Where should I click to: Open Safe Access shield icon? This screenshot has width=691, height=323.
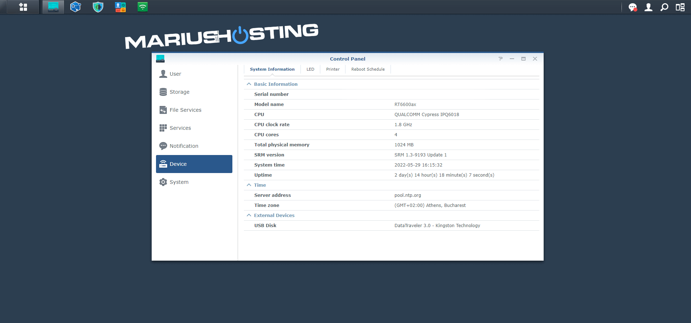point(98,7)
